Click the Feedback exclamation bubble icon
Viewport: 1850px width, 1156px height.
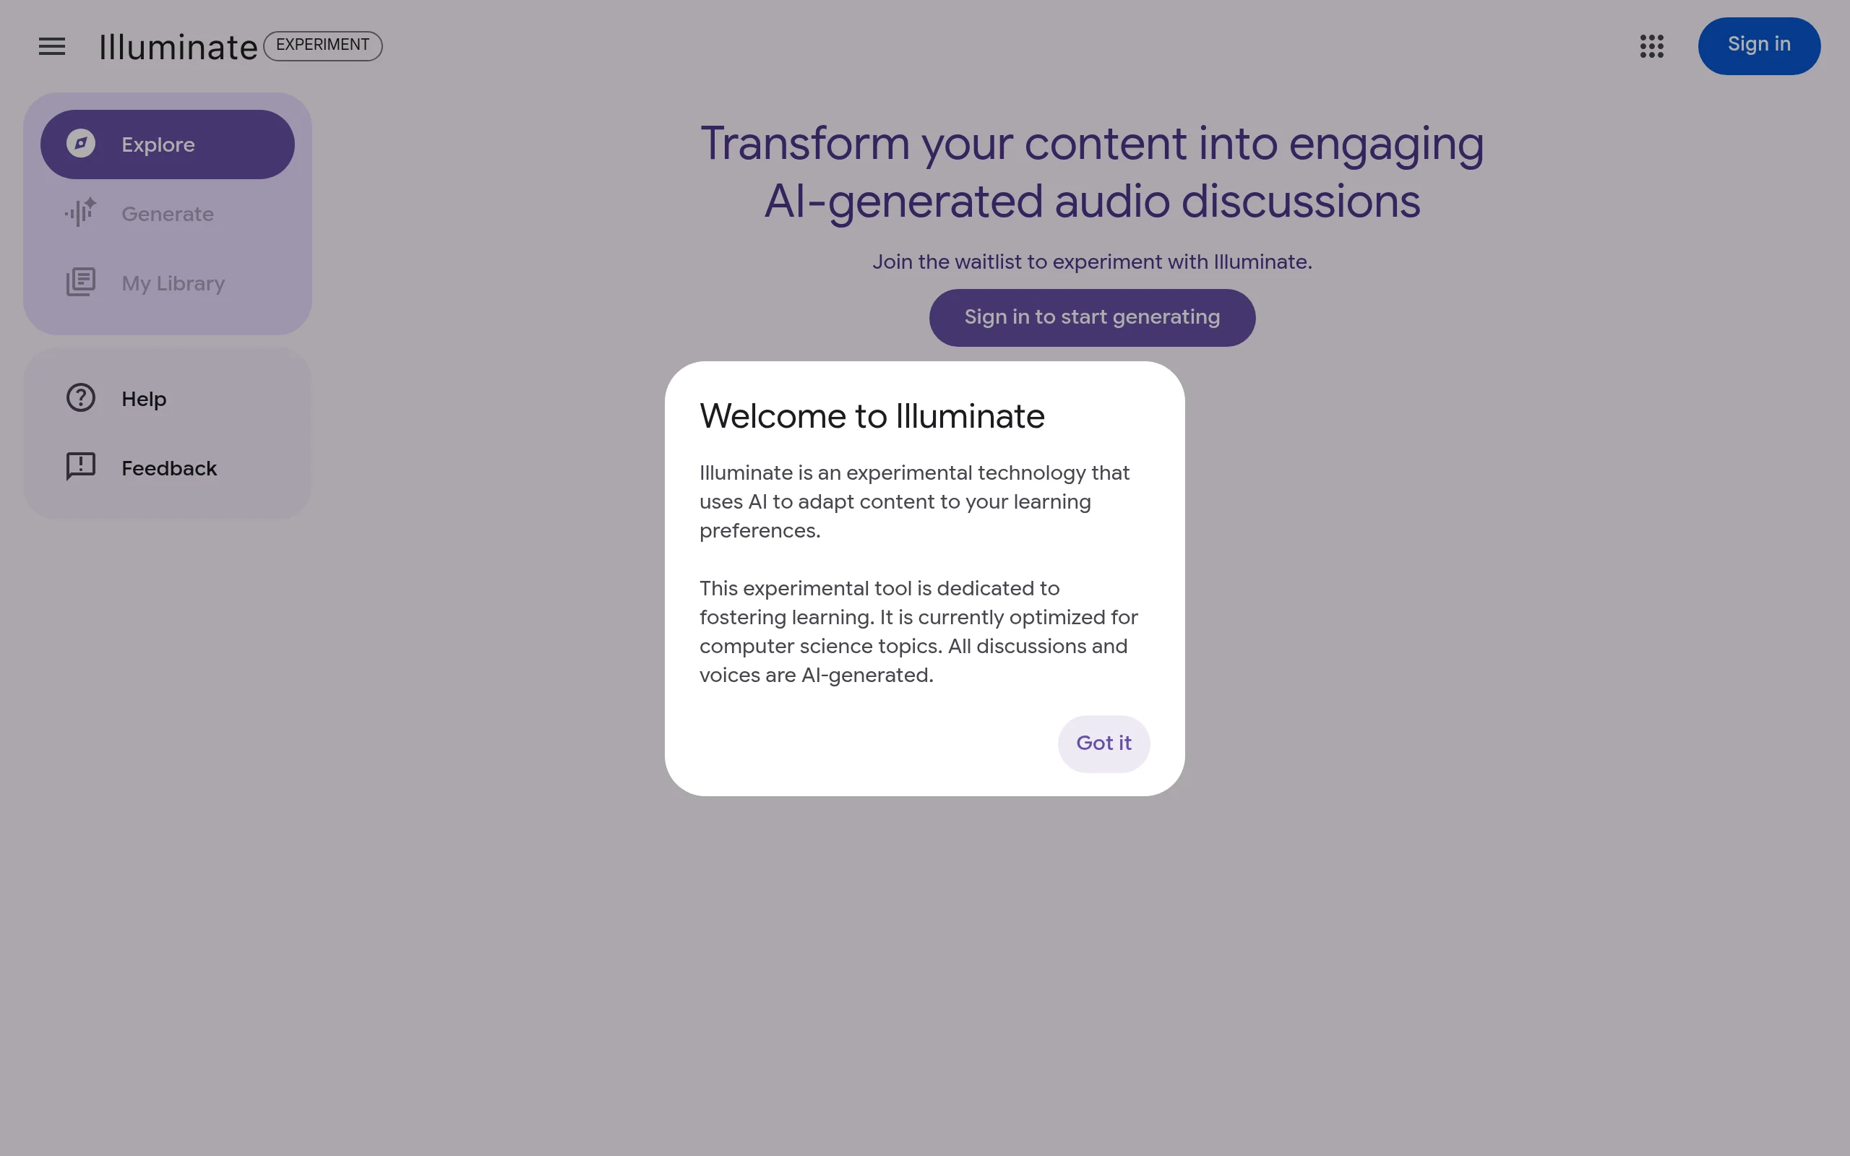point(80,467)
